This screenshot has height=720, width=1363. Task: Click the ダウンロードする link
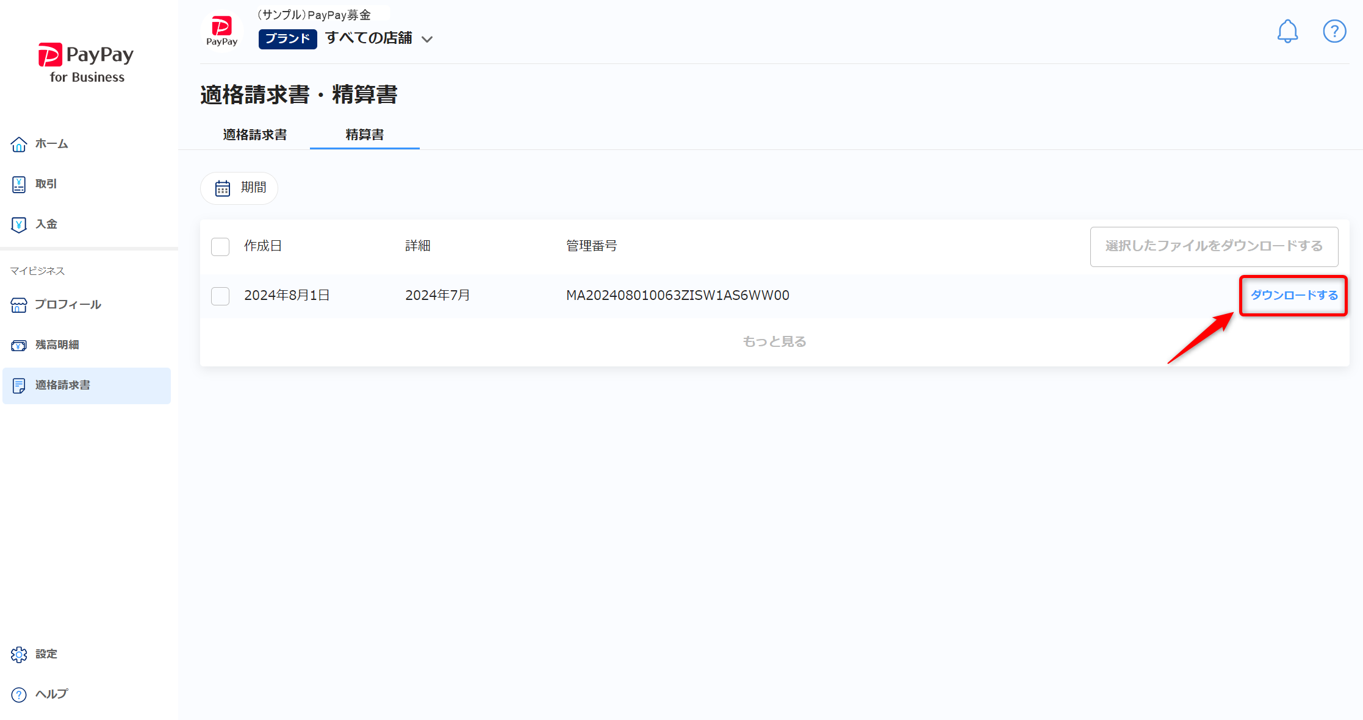coord(1294,295)
